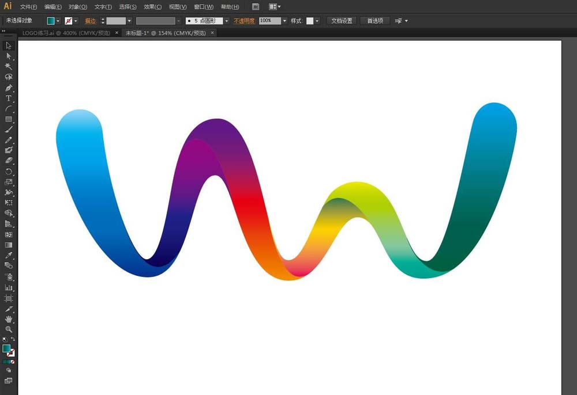Select the Pencil tool

(9, 140)
